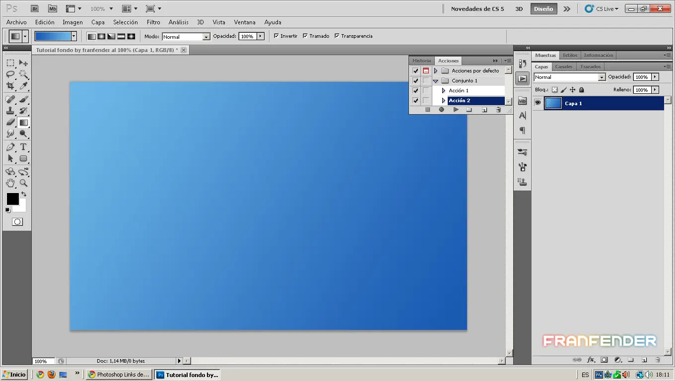Screen dimensions: 675x381
Task: Select the Dodge tool
Action: coord(23,134)
